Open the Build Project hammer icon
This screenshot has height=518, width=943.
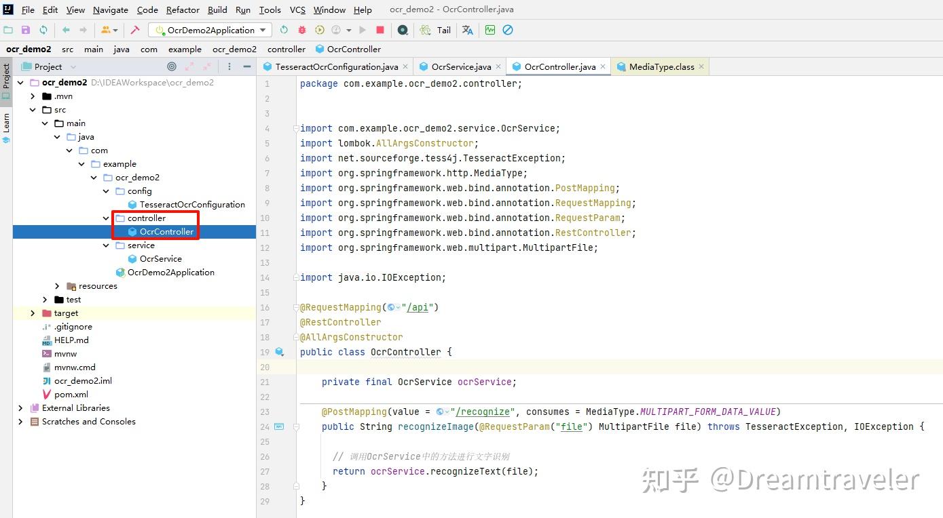click(134, 30)
